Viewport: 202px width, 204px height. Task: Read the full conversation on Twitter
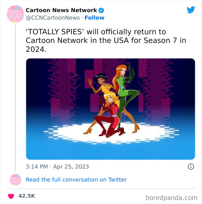76,180
